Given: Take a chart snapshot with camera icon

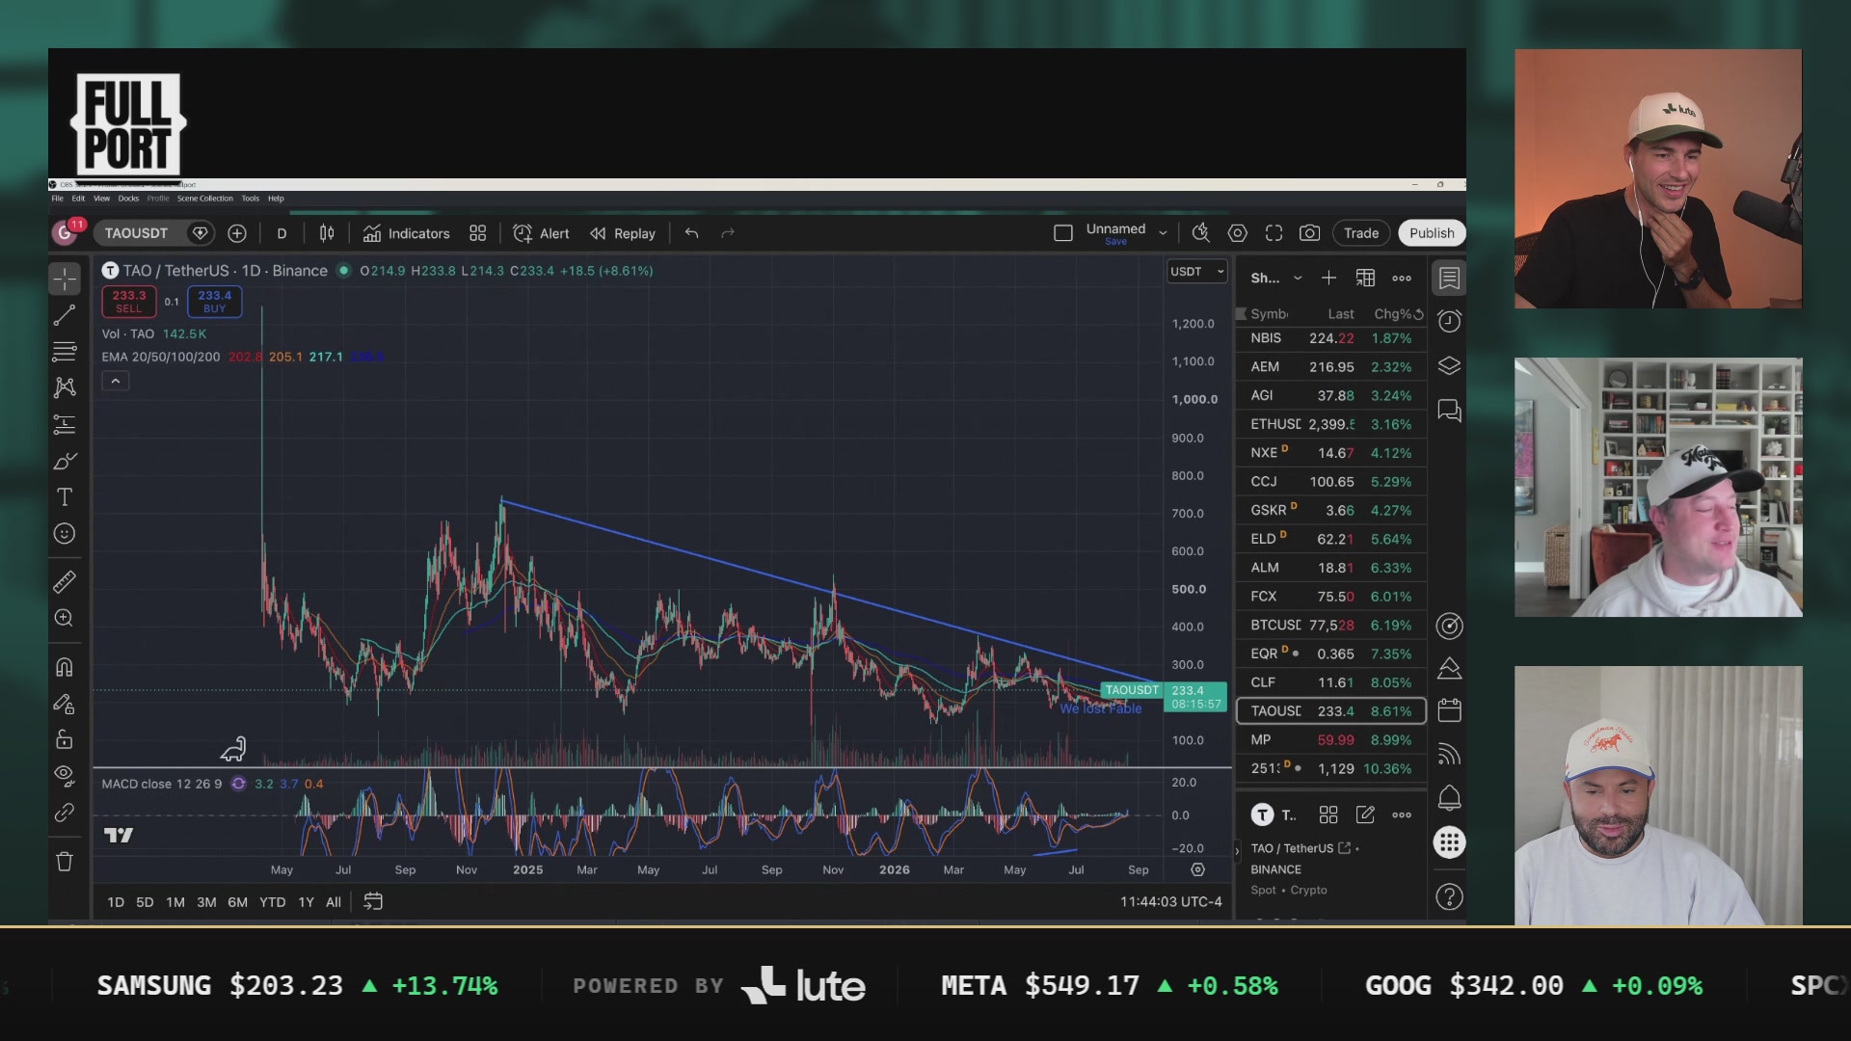Looking at the screenshot, I should click(x=1309, y=233).
